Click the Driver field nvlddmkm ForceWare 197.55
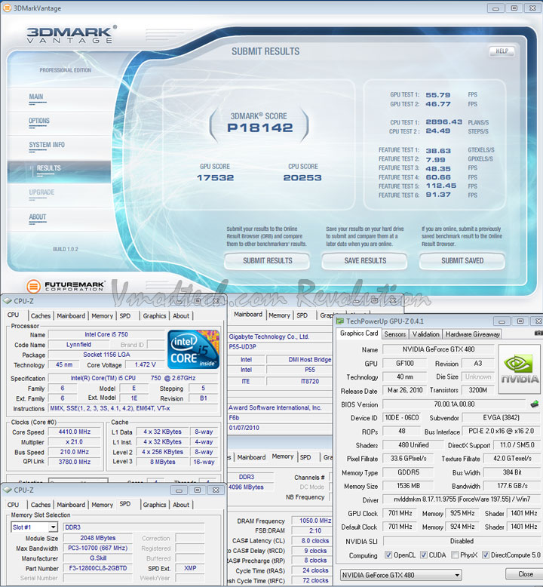This screenshot has width=543, height=587. pyautogui.click(x=462, y=499)
